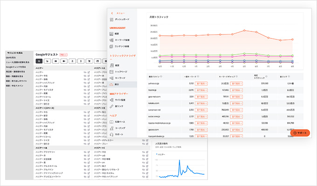This screenshot has width=317, height=186.
Task: Click info icon next to 被リンク column header
Action: (x=289, y=76)
